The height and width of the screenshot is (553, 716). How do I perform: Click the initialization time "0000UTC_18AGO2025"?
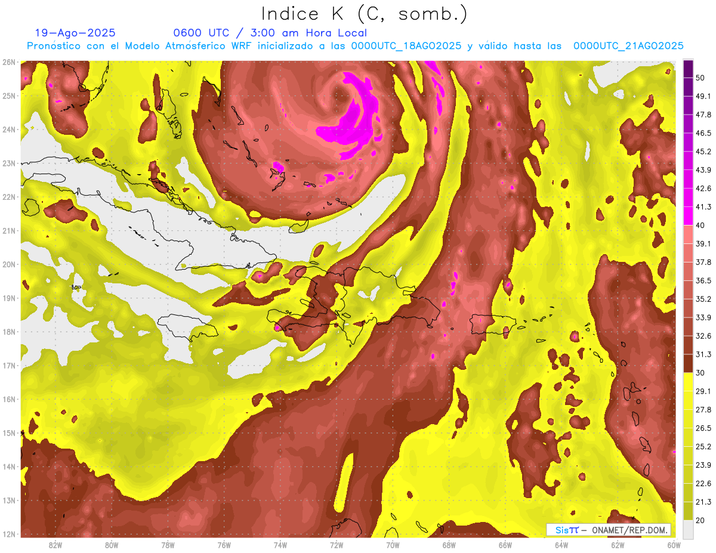click(x=406, y=46)
